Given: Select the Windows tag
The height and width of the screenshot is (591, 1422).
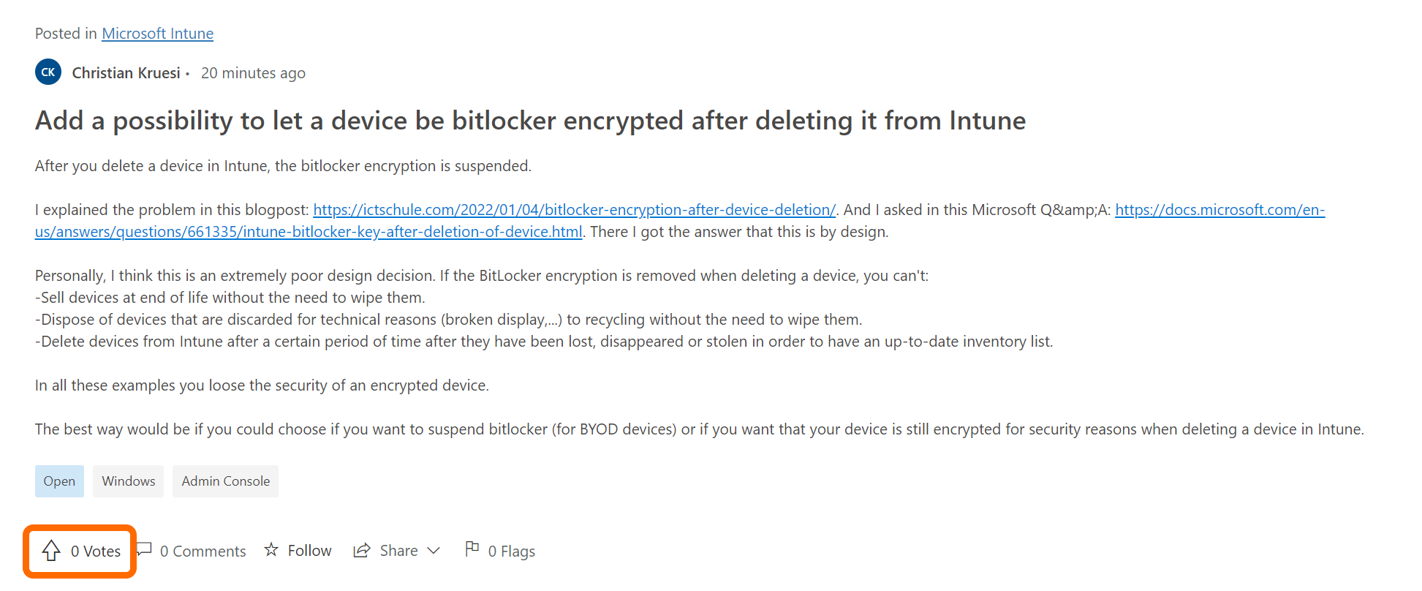Looking at the screenshot, I should coord(129,481).
